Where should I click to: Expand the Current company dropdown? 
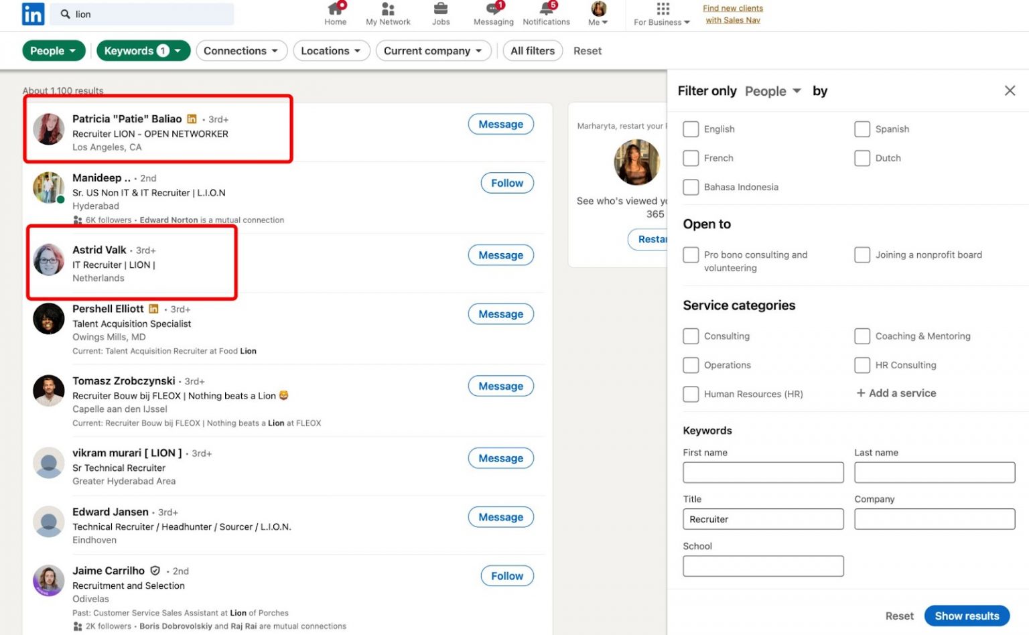[x=433, y=51]
